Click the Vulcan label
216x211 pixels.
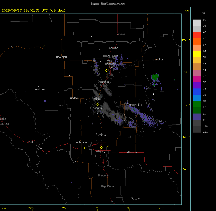tap(136, 198)
